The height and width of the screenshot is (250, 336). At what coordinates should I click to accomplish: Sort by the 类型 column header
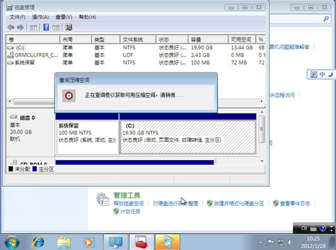coord(106,40)
